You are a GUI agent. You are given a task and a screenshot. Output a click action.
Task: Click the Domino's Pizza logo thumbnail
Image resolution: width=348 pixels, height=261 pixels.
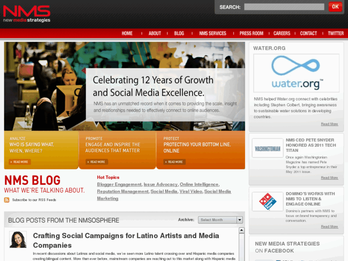coord(268,202)
